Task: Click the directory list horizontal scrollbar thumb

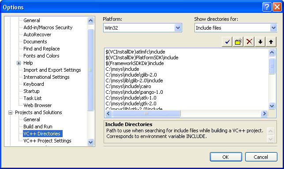Action: point(146,114)
